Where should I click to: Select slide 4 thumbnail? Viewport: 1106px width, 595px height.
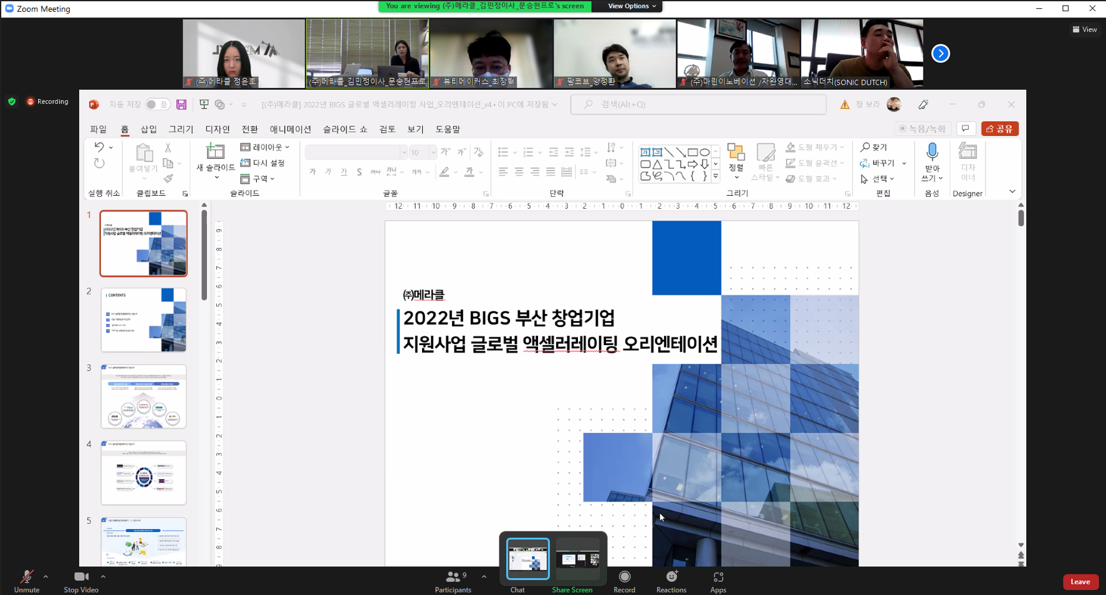click(x=143, y=473)
